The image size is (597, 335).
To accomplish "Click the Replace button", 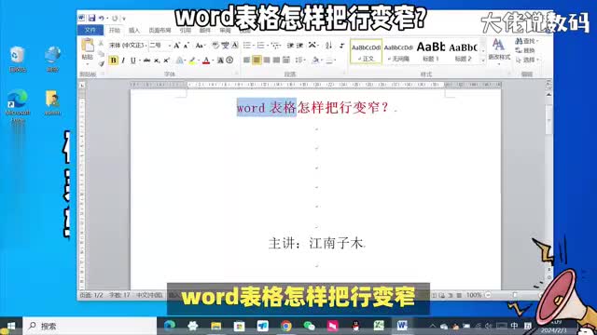I will tap(525, 50).
